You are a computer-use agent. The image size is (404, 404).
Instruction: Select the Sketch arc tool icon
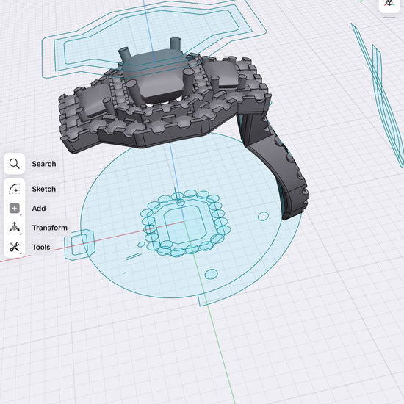point(15,189)
